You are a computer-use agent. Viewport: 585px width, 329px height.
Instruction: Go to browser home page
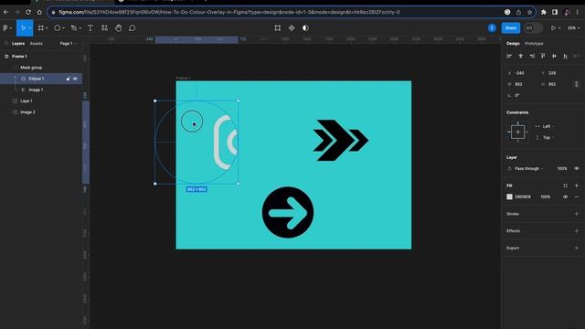coord(39,12)
